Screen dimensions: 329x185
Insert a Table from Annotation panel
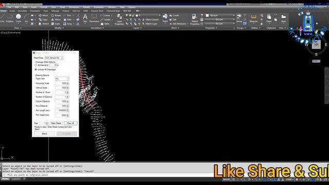pyautogui.click(x=105, y=24)
